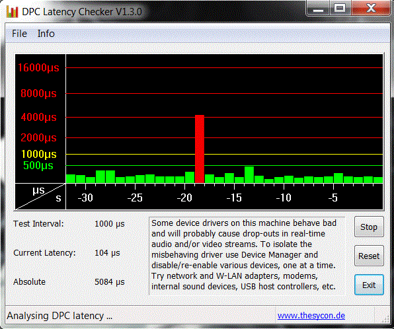Image resolution: width=394 pixels, height=329 pixels.
Task: Click the 4000µs scale label
Action: point(38,117)
